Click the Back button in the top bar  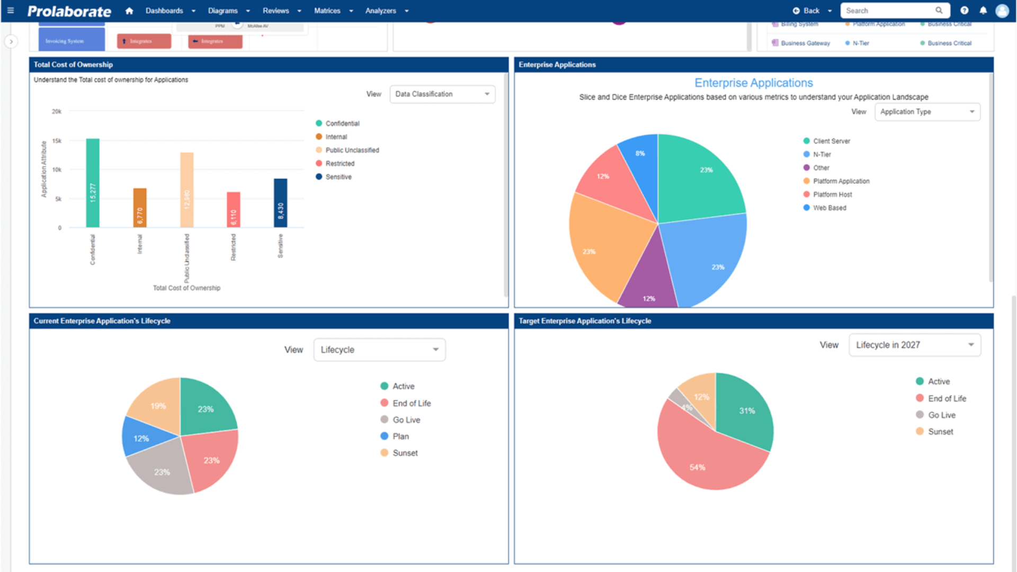pyautogui.click(x=806, y=11)
